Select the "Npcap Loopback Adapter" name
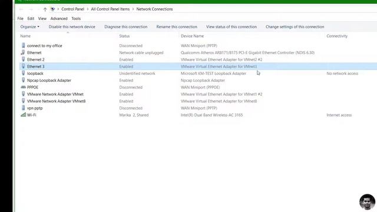The height and width of the screenshot is (212, 377). (x=49, y=81)
